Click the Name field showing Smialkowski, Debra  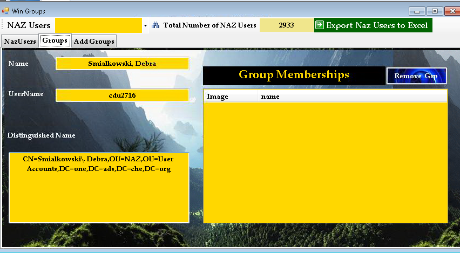pos(122,64)
